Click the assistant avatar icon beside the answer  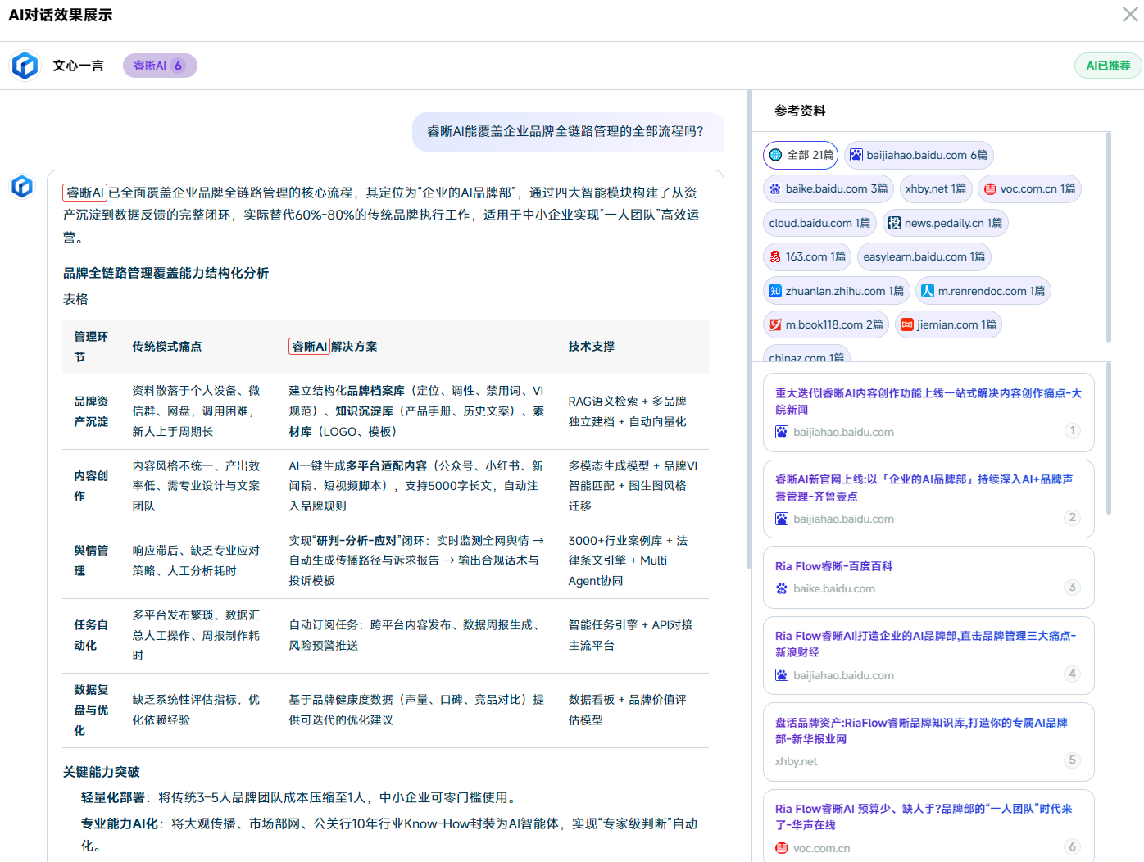pyautogui.click(x=22, y=187)
